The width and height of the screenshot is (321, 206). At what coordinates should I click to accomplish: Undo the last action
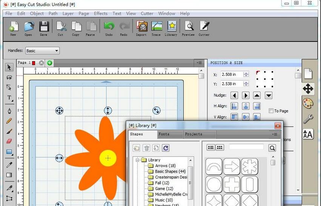pyautogui.click(x=109, y=28)
